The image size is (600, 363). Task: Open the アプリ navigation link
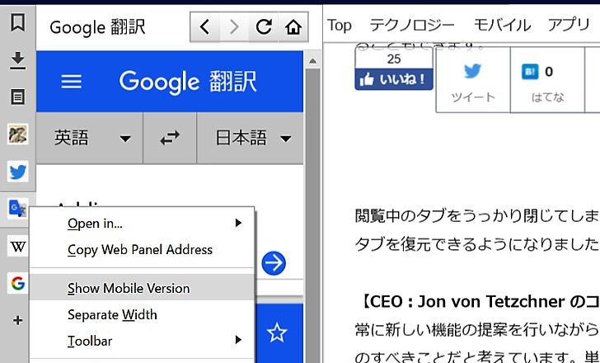[569, 26]
